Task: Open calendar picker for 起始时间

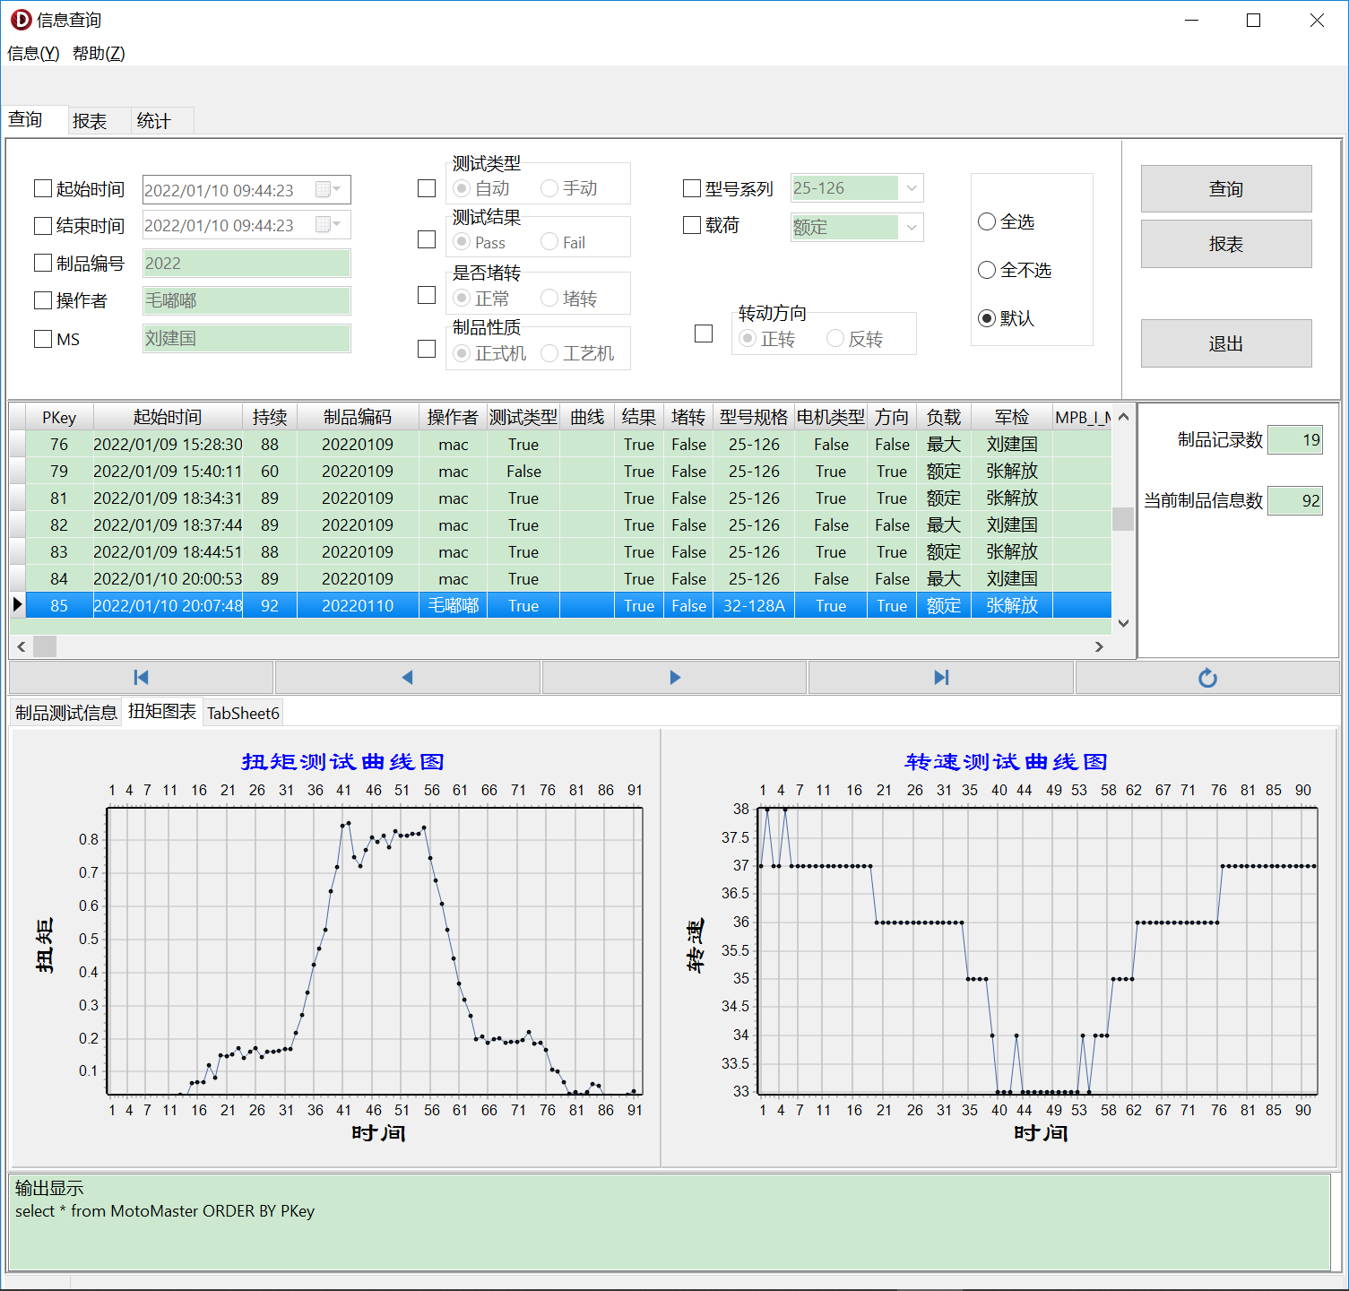Action: [x=329, y=189]
